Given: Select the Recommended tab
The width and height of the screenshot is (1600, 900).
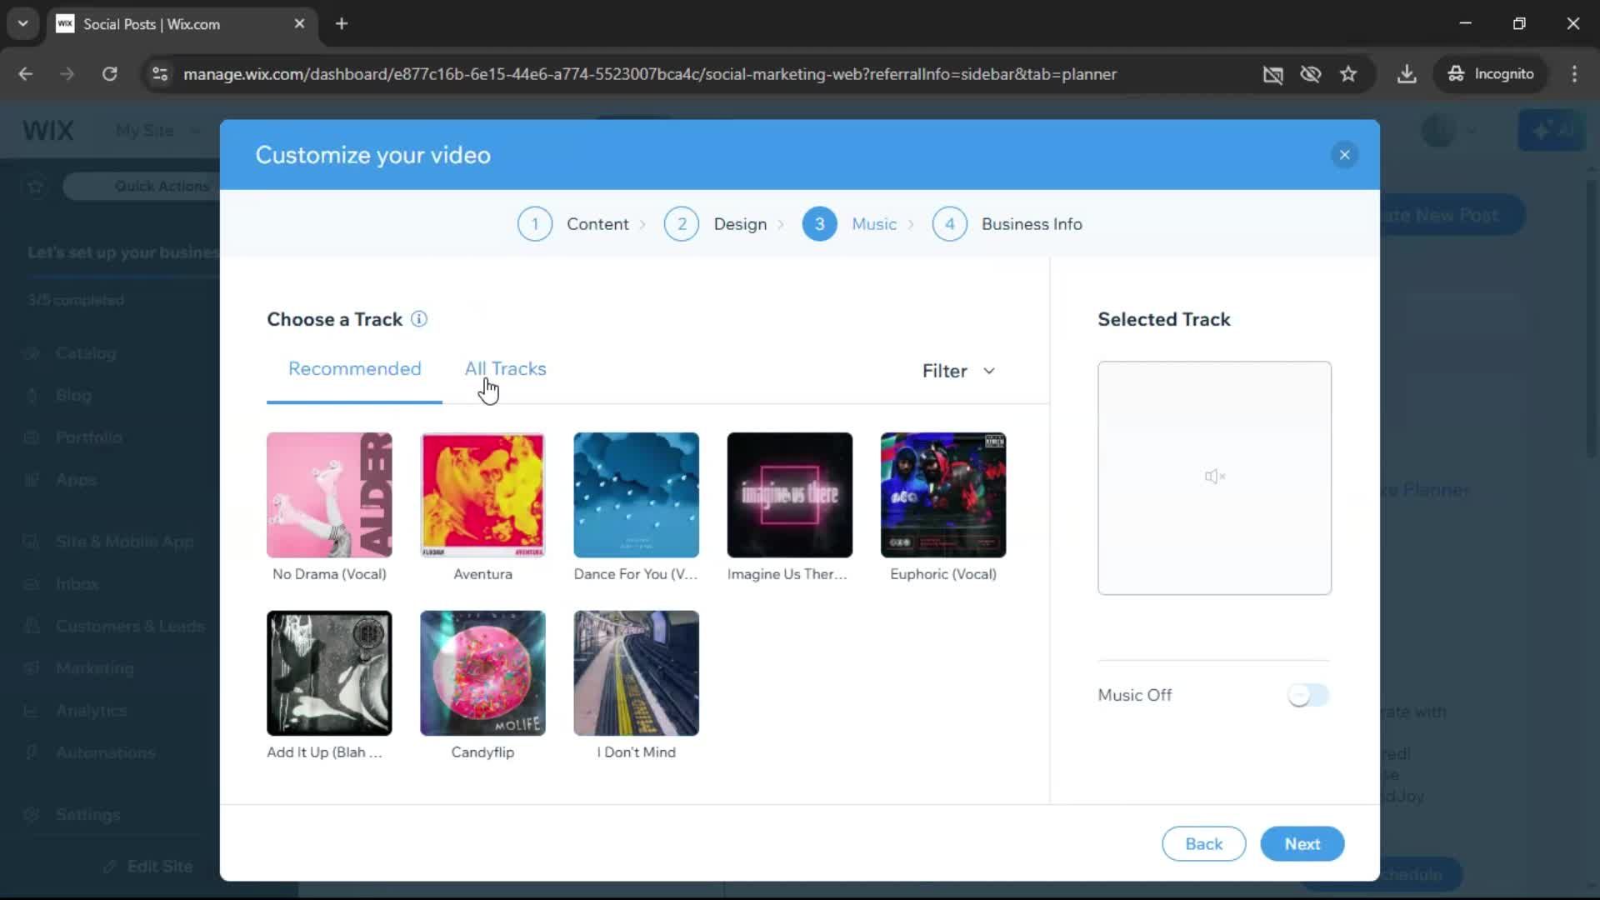Looking at the screenshot, I should [354, 368].
